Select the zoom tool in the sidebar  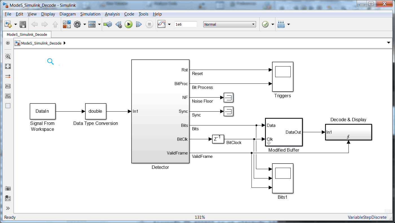tap(8, 56)
